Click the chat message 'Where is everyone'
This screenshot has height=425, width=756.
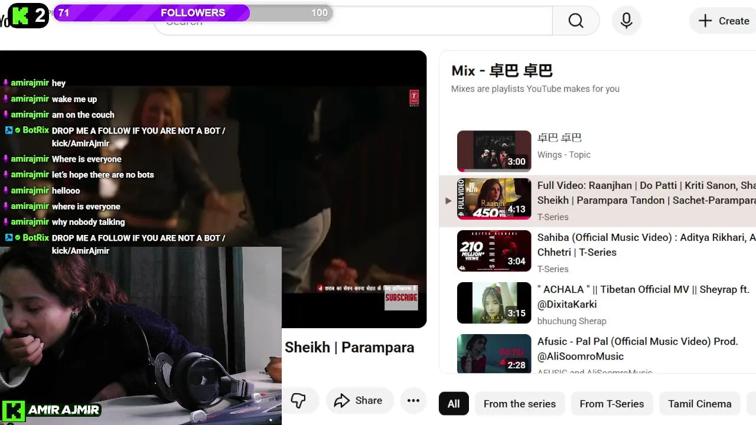pos(86,159)
